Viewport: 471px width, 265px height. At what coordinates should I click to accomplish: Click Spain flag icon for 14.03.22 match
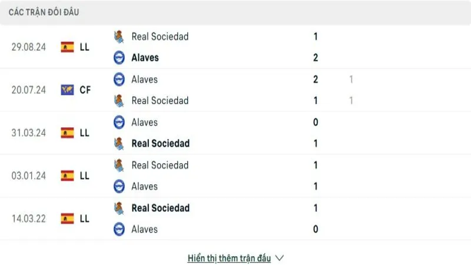coord(67,218)
